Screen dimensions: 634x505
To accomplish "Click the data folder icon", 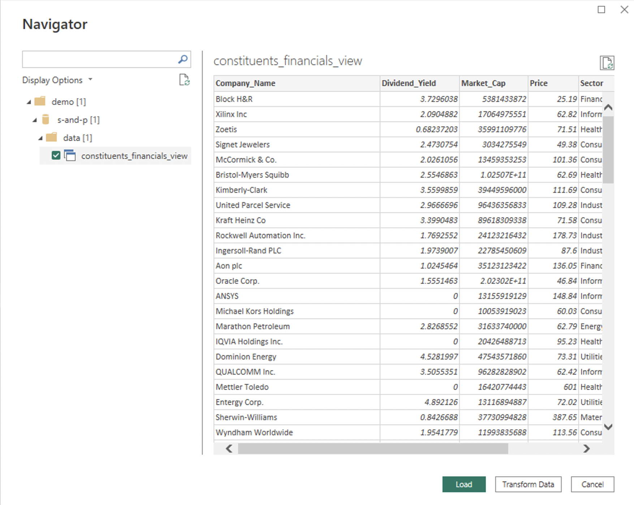I will pos(51,138).
